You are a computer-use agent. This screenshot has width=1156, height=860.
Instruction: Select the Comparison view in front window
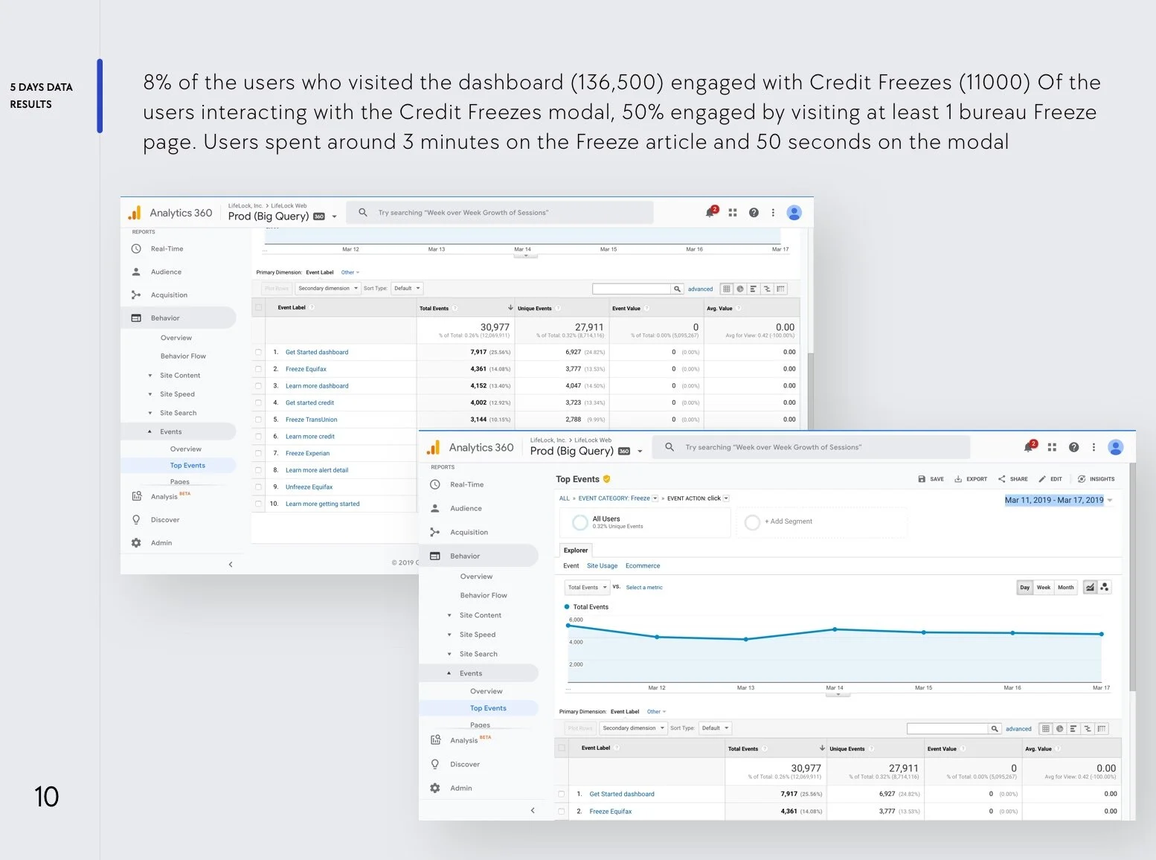click(1088, 728)
